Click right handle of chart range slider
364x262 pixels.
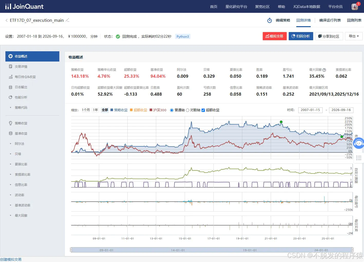click(x=352, y=250)
